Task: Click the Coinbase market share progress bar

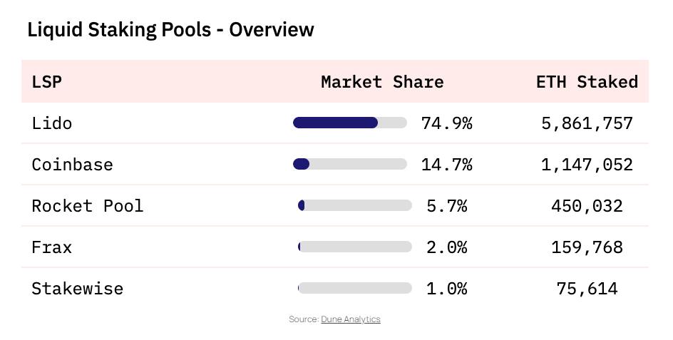Action: (x=350, y=164)
